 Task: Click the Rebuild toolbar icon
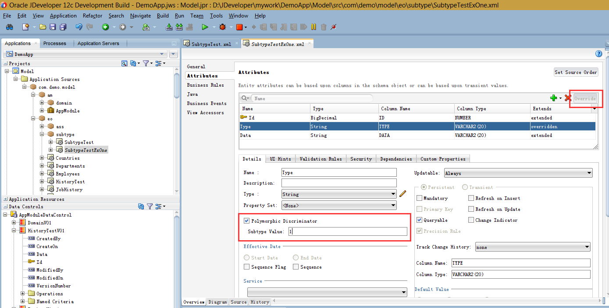179,27
